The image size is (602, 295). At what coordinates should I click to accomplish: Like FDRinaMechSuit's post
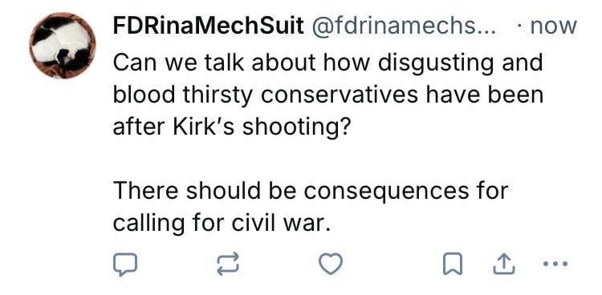331,264
